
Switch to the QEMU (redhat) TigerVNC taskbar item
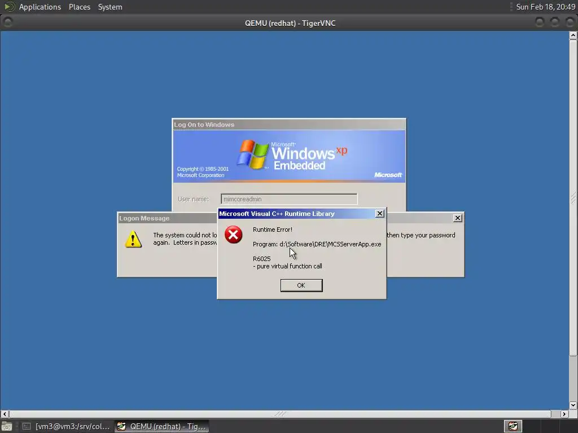tap(162, 426)
